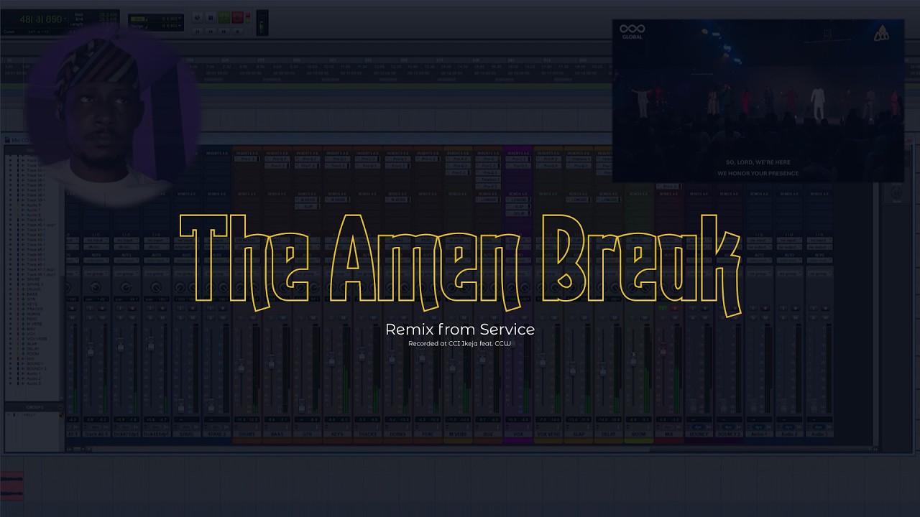Open the church service video thumbnail
The height and width of the screenshot is (517, 920).
tap(758, 101)
